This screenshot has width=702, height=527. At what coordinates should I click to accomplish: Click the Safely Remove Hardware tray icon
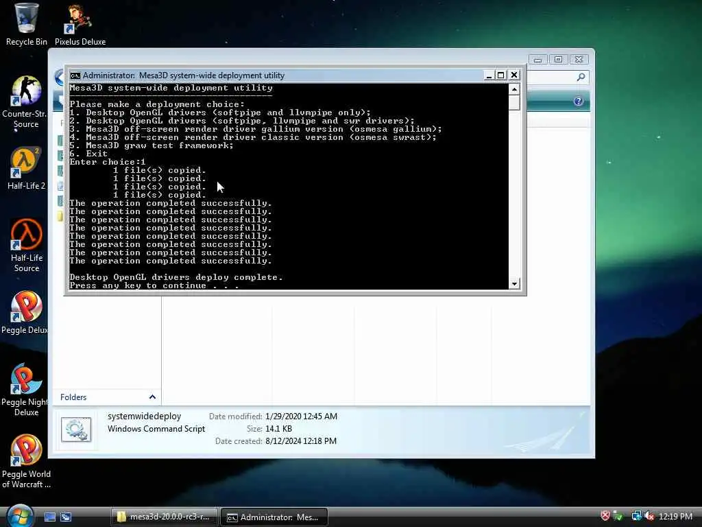618,516
